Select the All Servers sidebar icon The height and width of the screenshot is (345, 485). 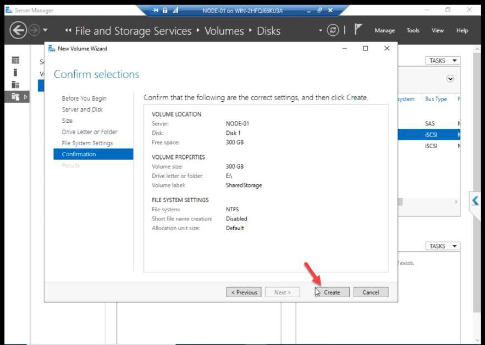[15, 85]
